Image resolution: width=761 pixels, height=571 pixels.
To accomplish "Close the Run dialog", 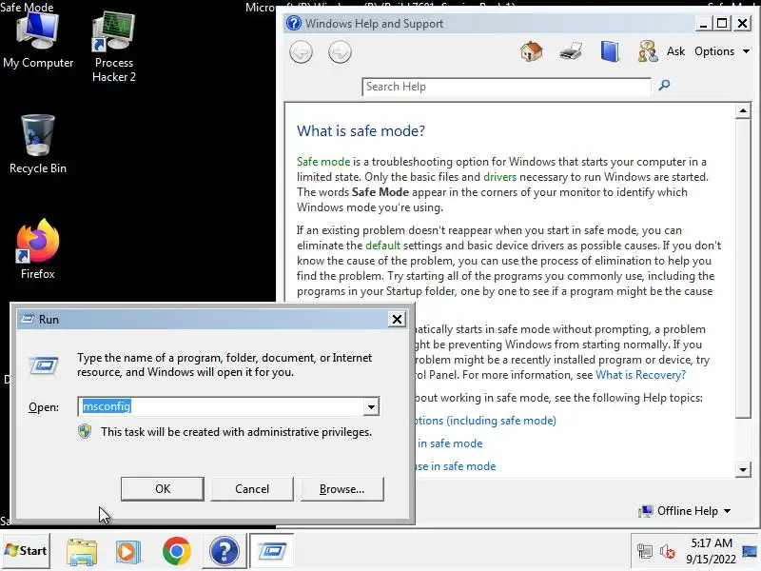I will pyautogui.click(x=397, y=319).
